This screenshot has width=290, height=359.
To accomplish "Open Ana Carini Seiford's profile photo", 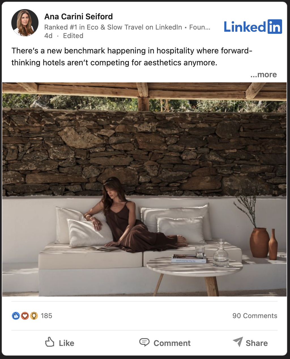I will (25, 23).
